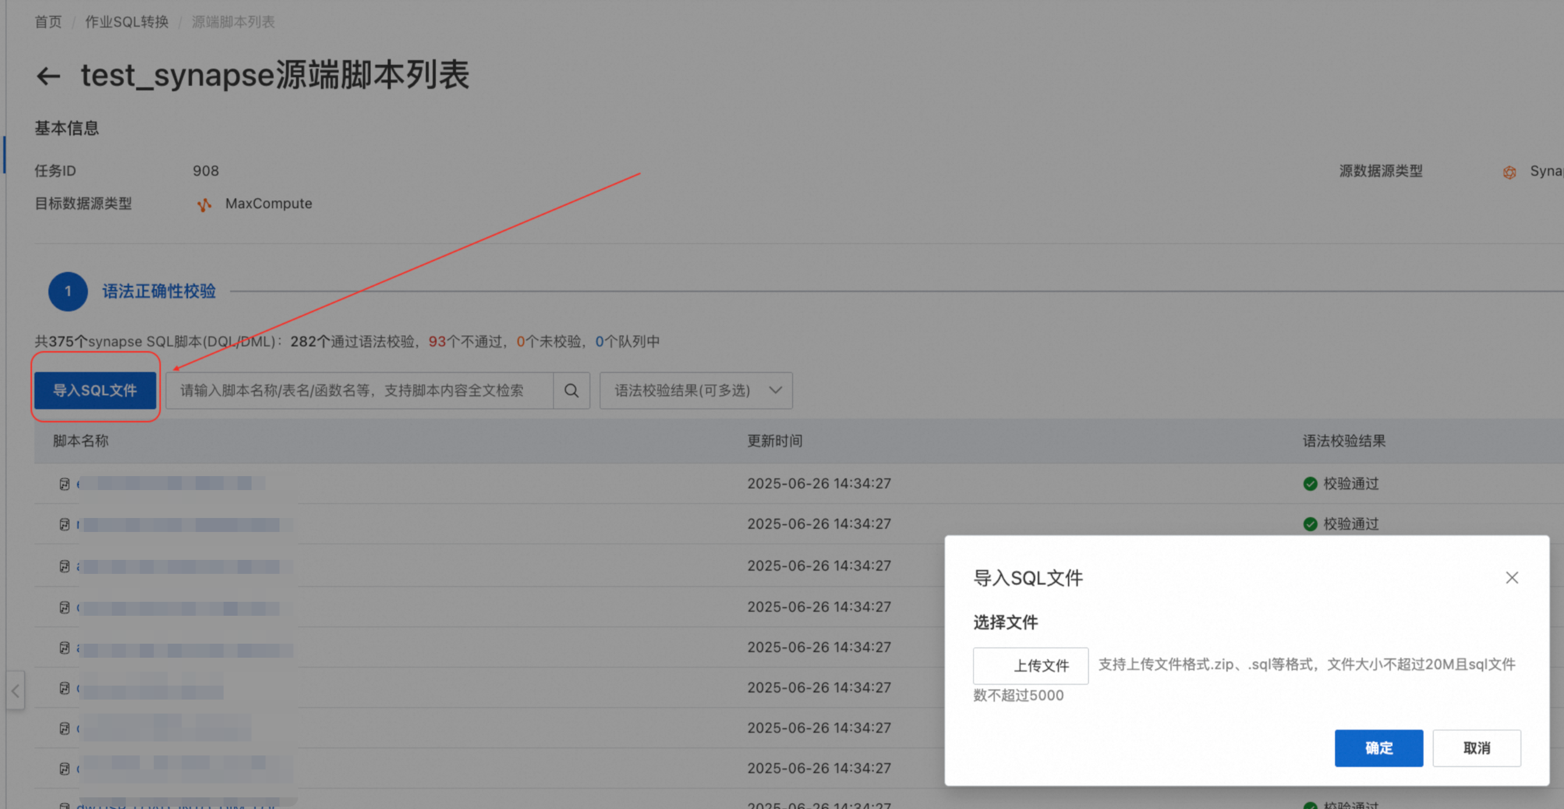Collapse the sidebar with the left chevron handle
The image size is (1564, 809).
click(15, 690)
